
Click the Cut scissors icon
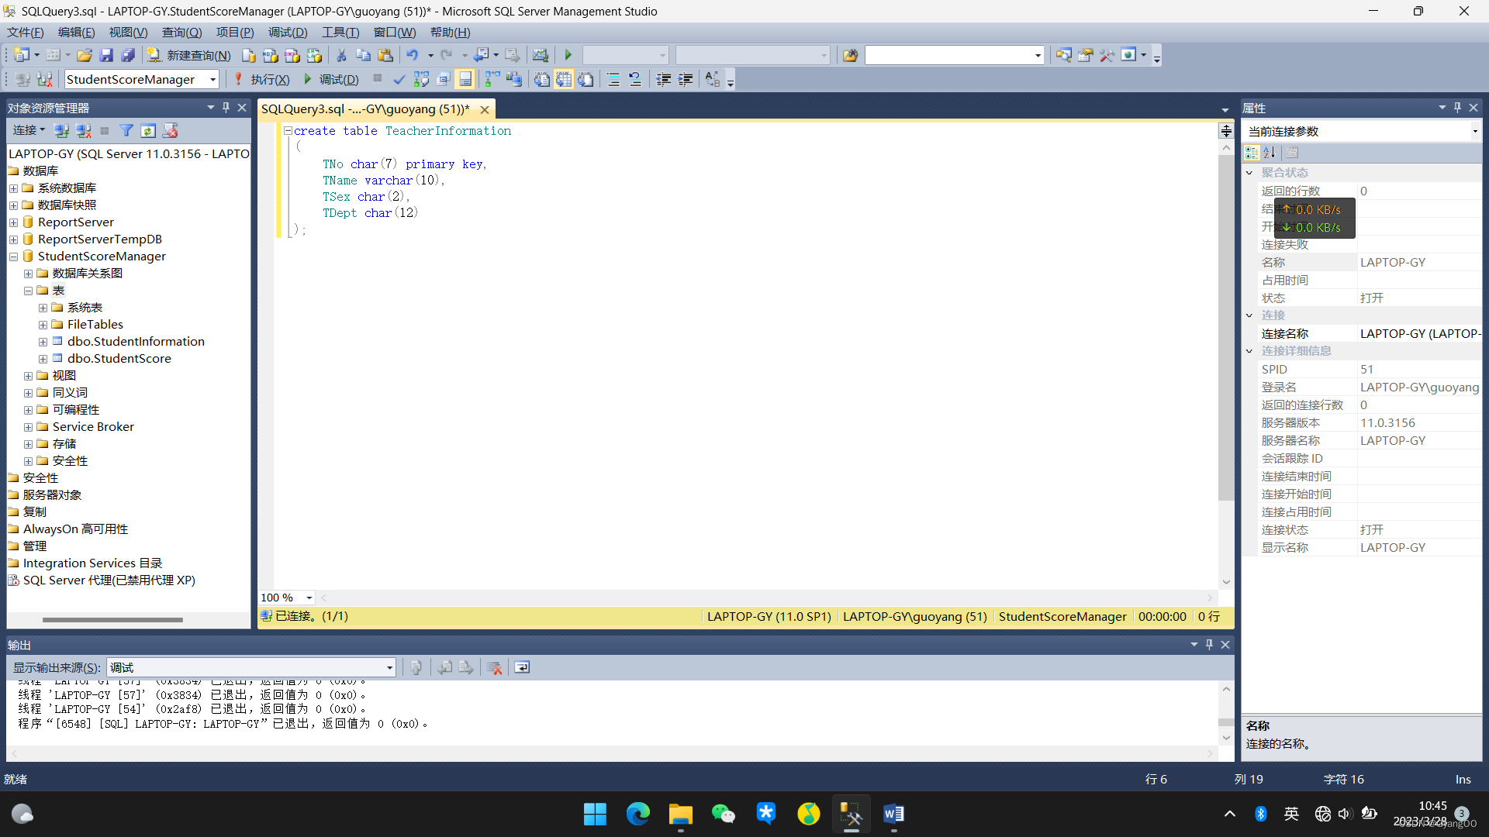click(x=340, y=55)
